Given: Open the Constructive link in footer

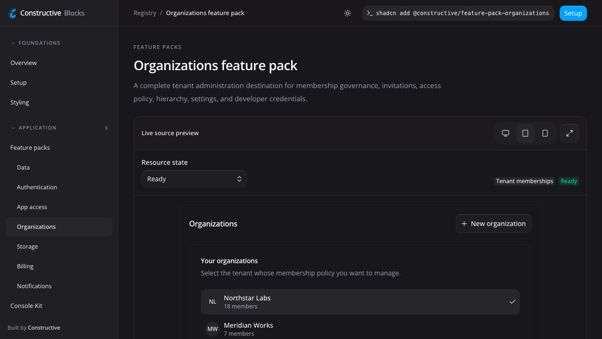Looking at the screenshot, I should point(44,328).
